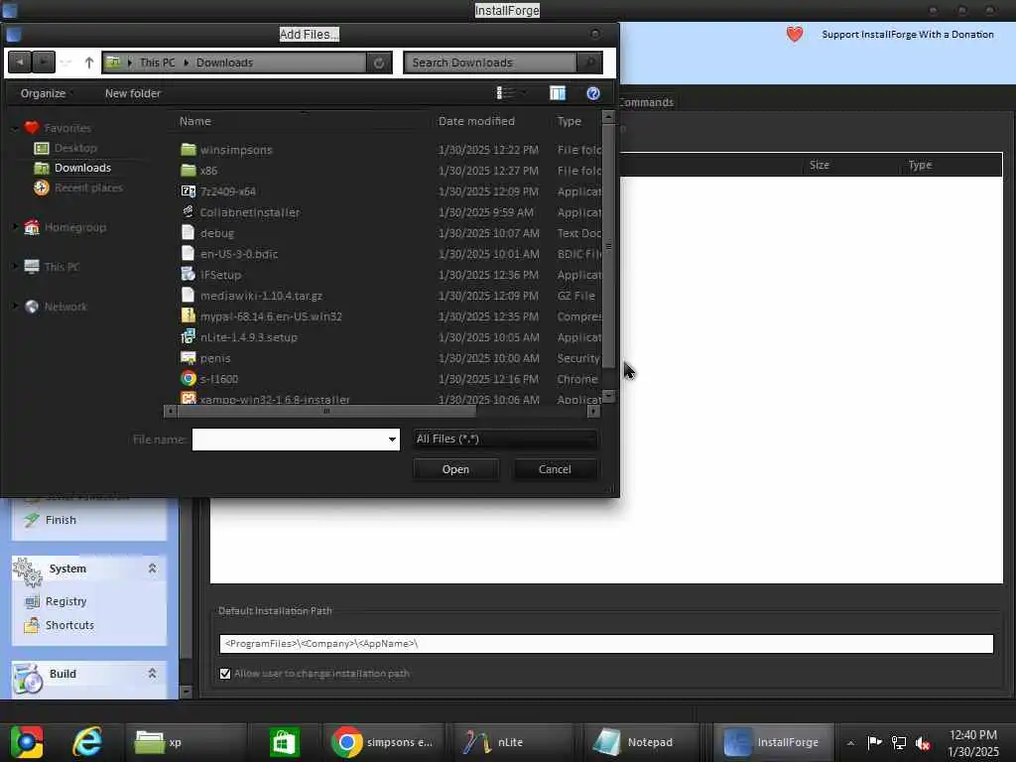Click the Size column header in InstallForge list

coord(819,165)
